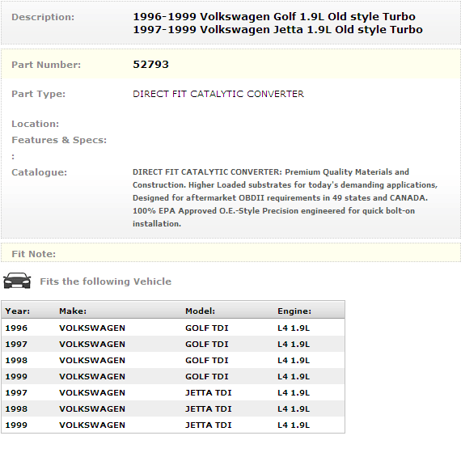Click the Engine column header
This screenshot has width=461, height=457.
point(294,311)
